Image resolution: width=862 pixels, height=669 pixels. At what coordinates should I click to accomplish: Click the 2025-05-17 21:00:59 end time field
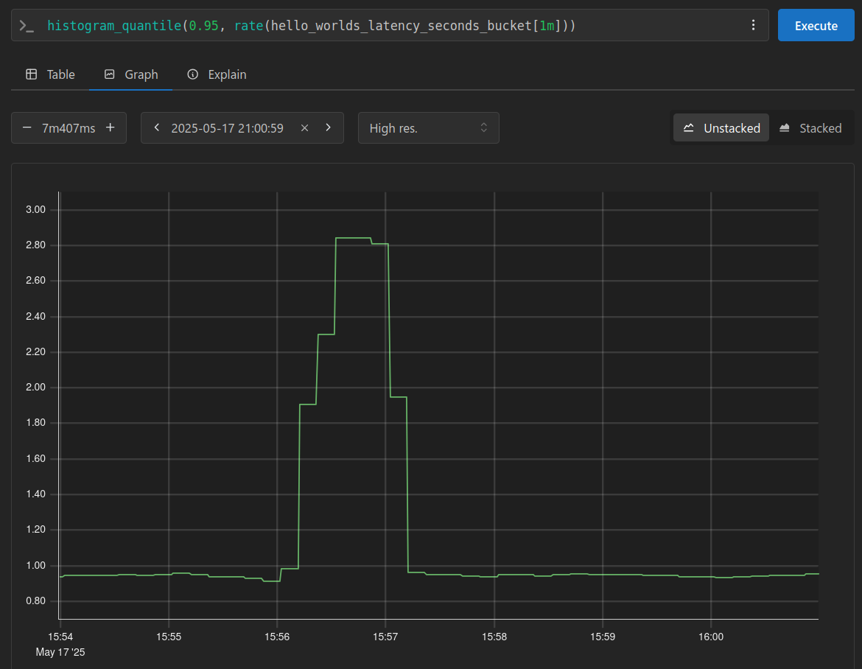(x=227, y=128)
